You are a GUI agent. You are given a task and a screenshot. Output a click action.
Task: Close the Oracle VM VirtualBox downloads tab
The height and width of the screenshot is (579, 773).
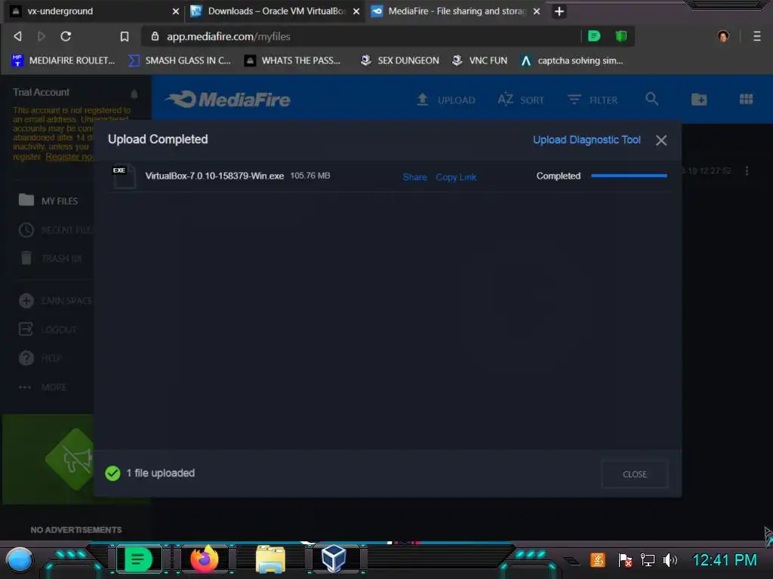(x=356, y=11)
